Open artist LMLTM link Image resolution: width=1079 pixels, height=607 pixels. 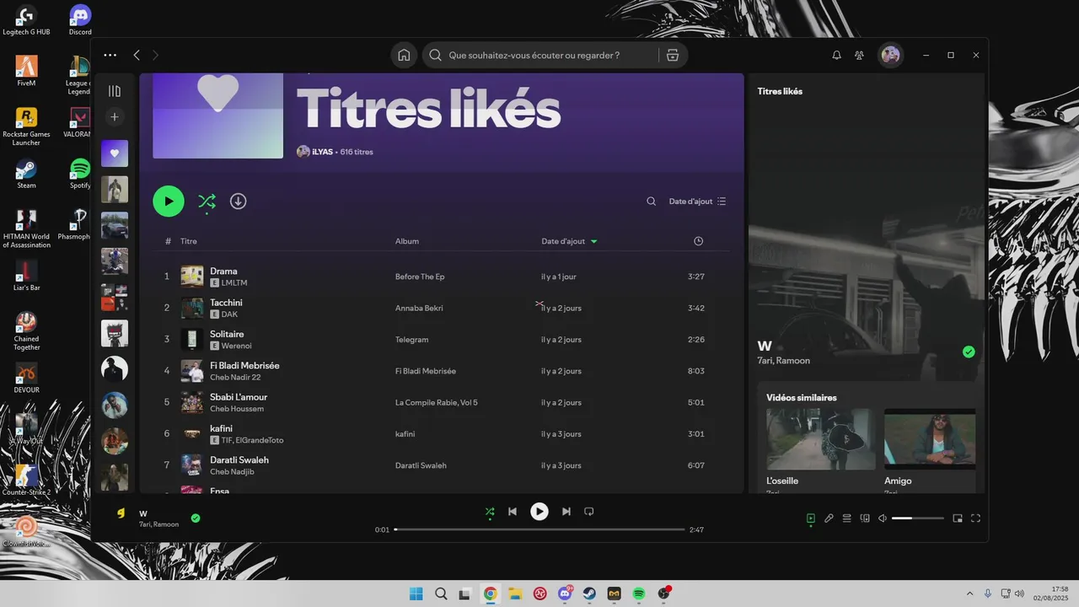(x=234, y=283)
